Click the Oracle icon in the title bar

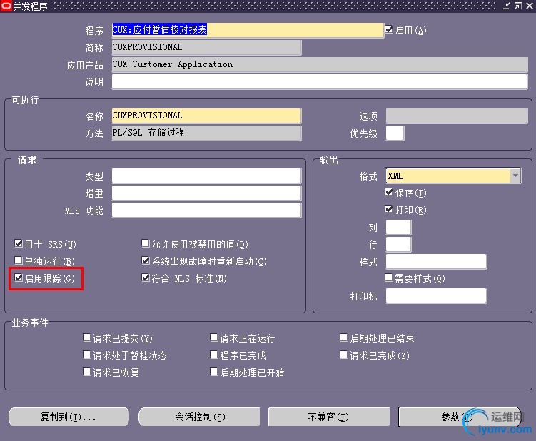coord(6,6)
